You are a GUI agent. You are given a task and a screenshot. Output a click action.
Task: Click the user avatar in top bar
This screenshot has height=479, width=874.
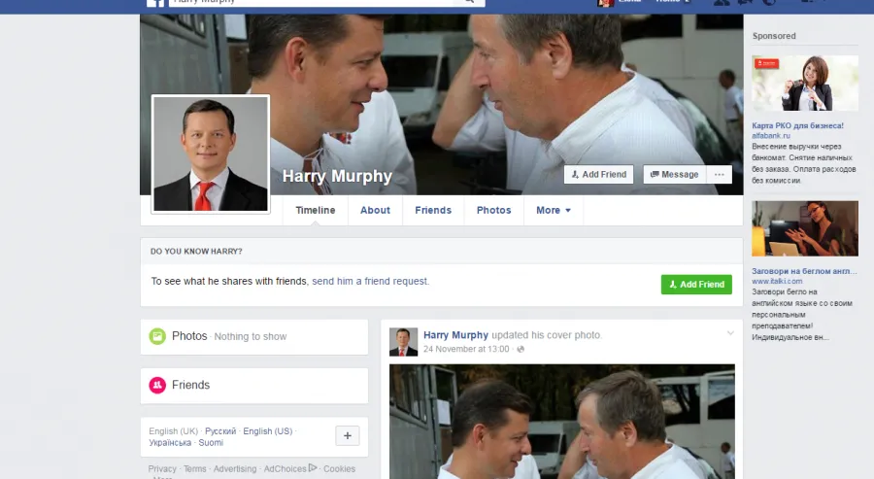pos(605,2)
